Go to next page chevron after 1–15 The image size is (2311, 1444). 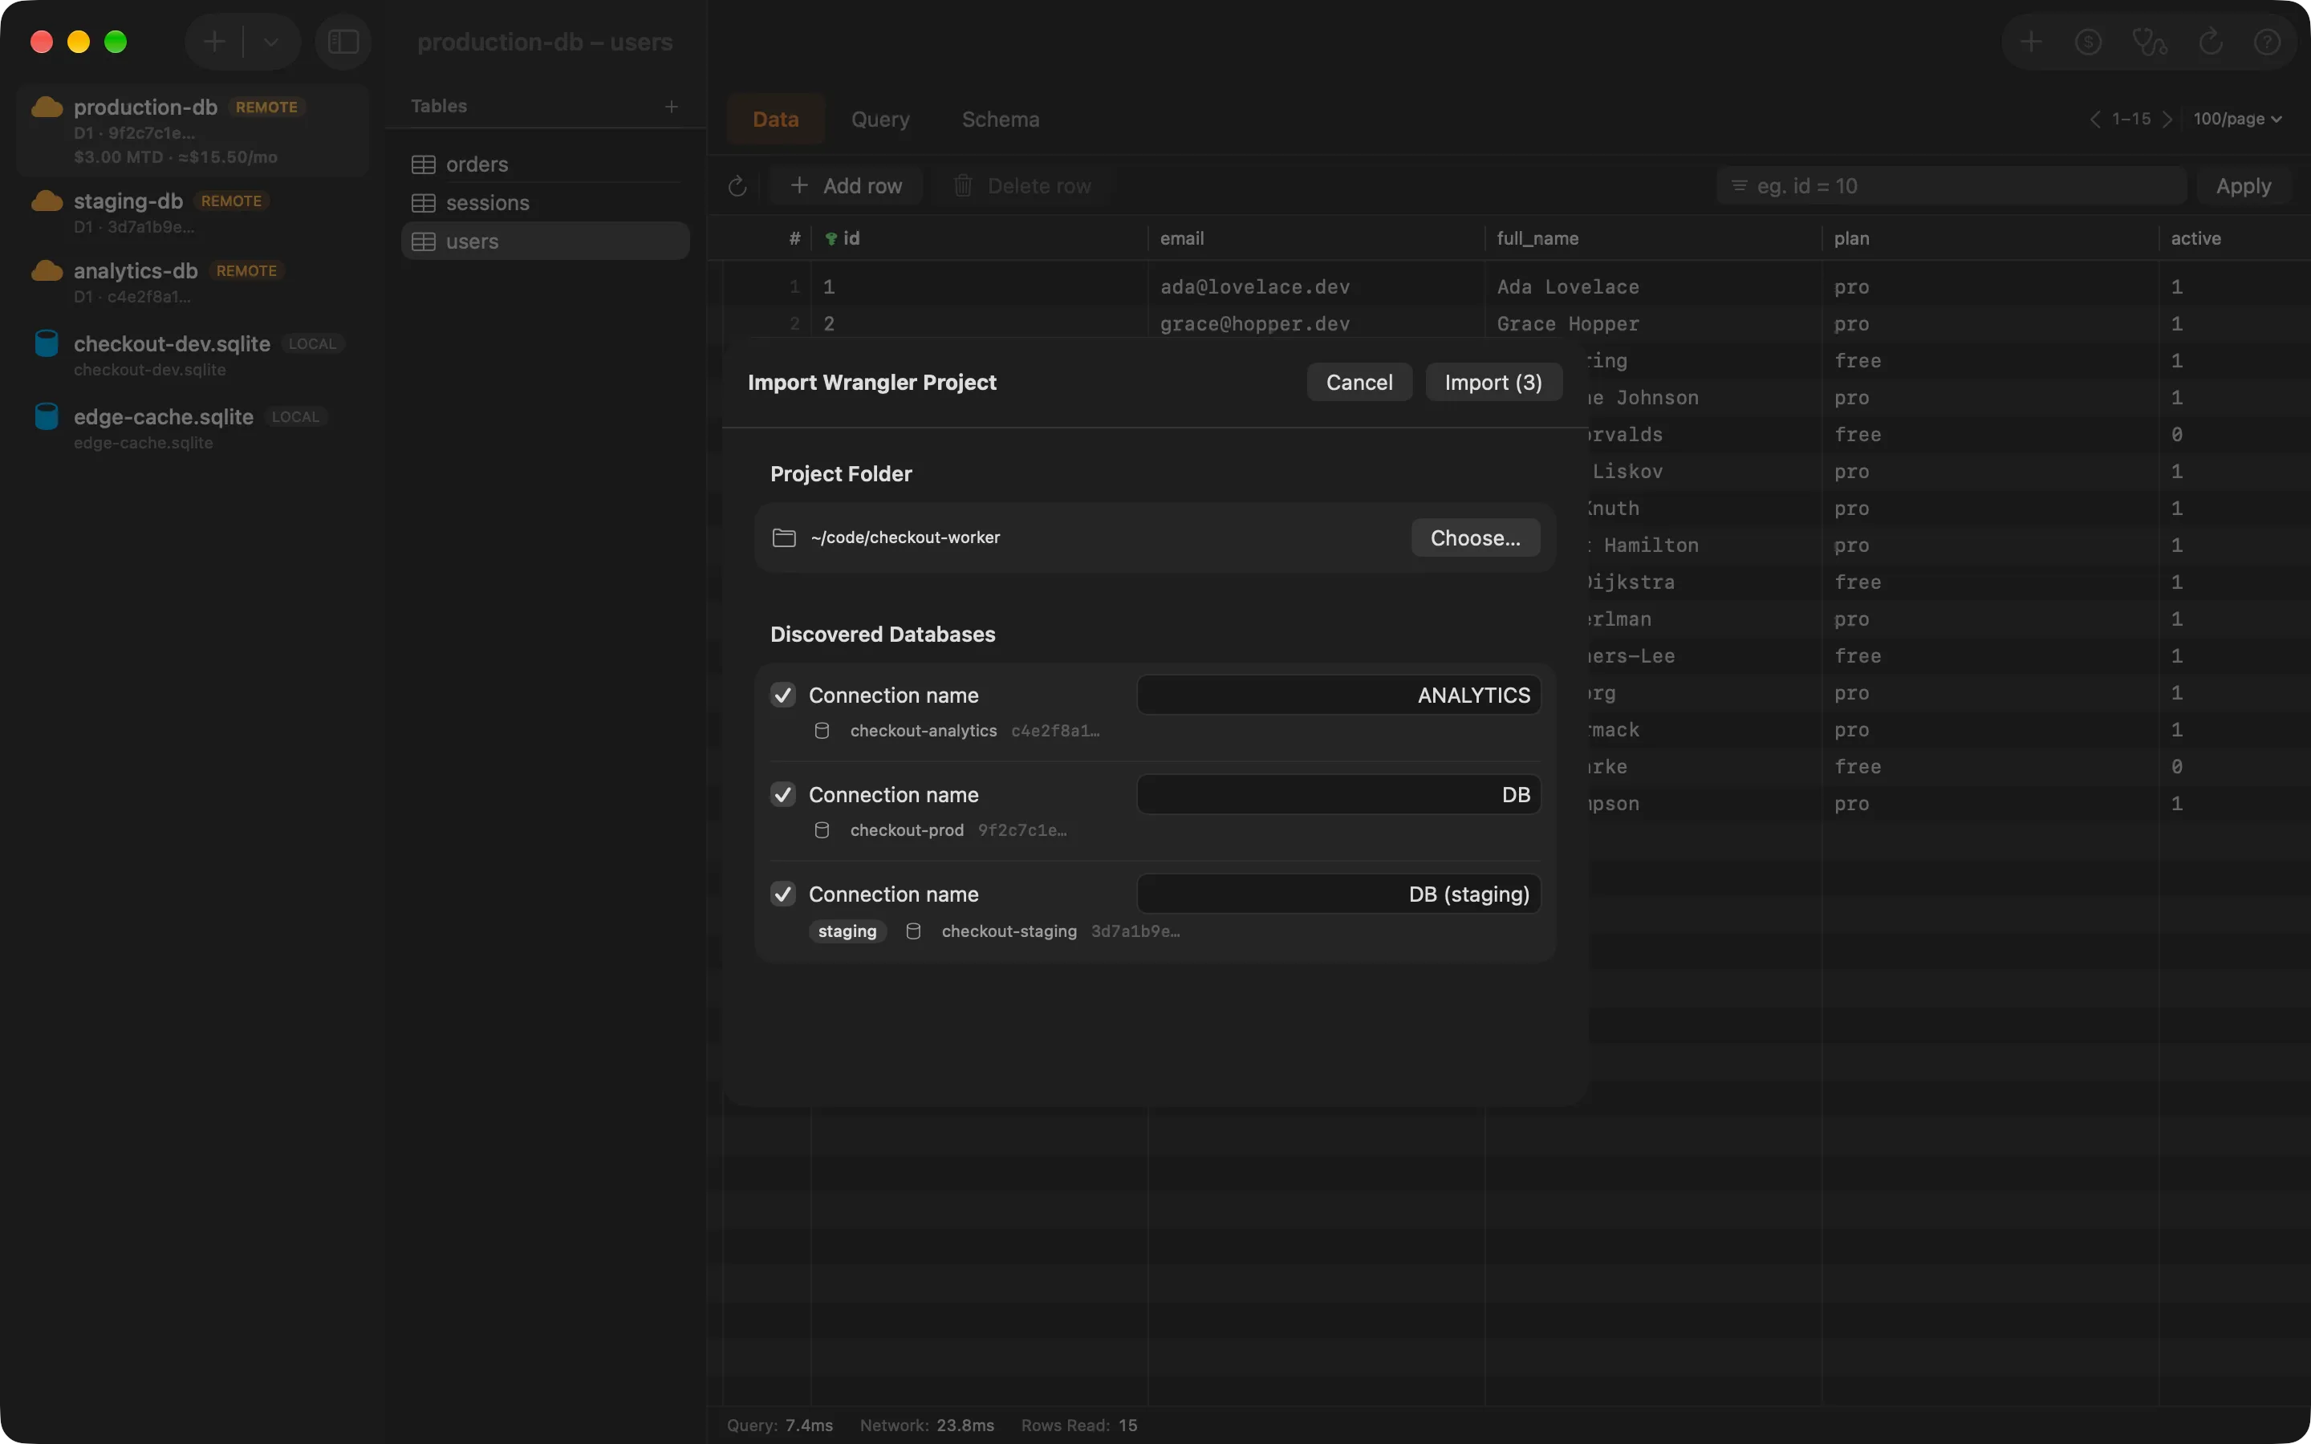pos(2167,120)
